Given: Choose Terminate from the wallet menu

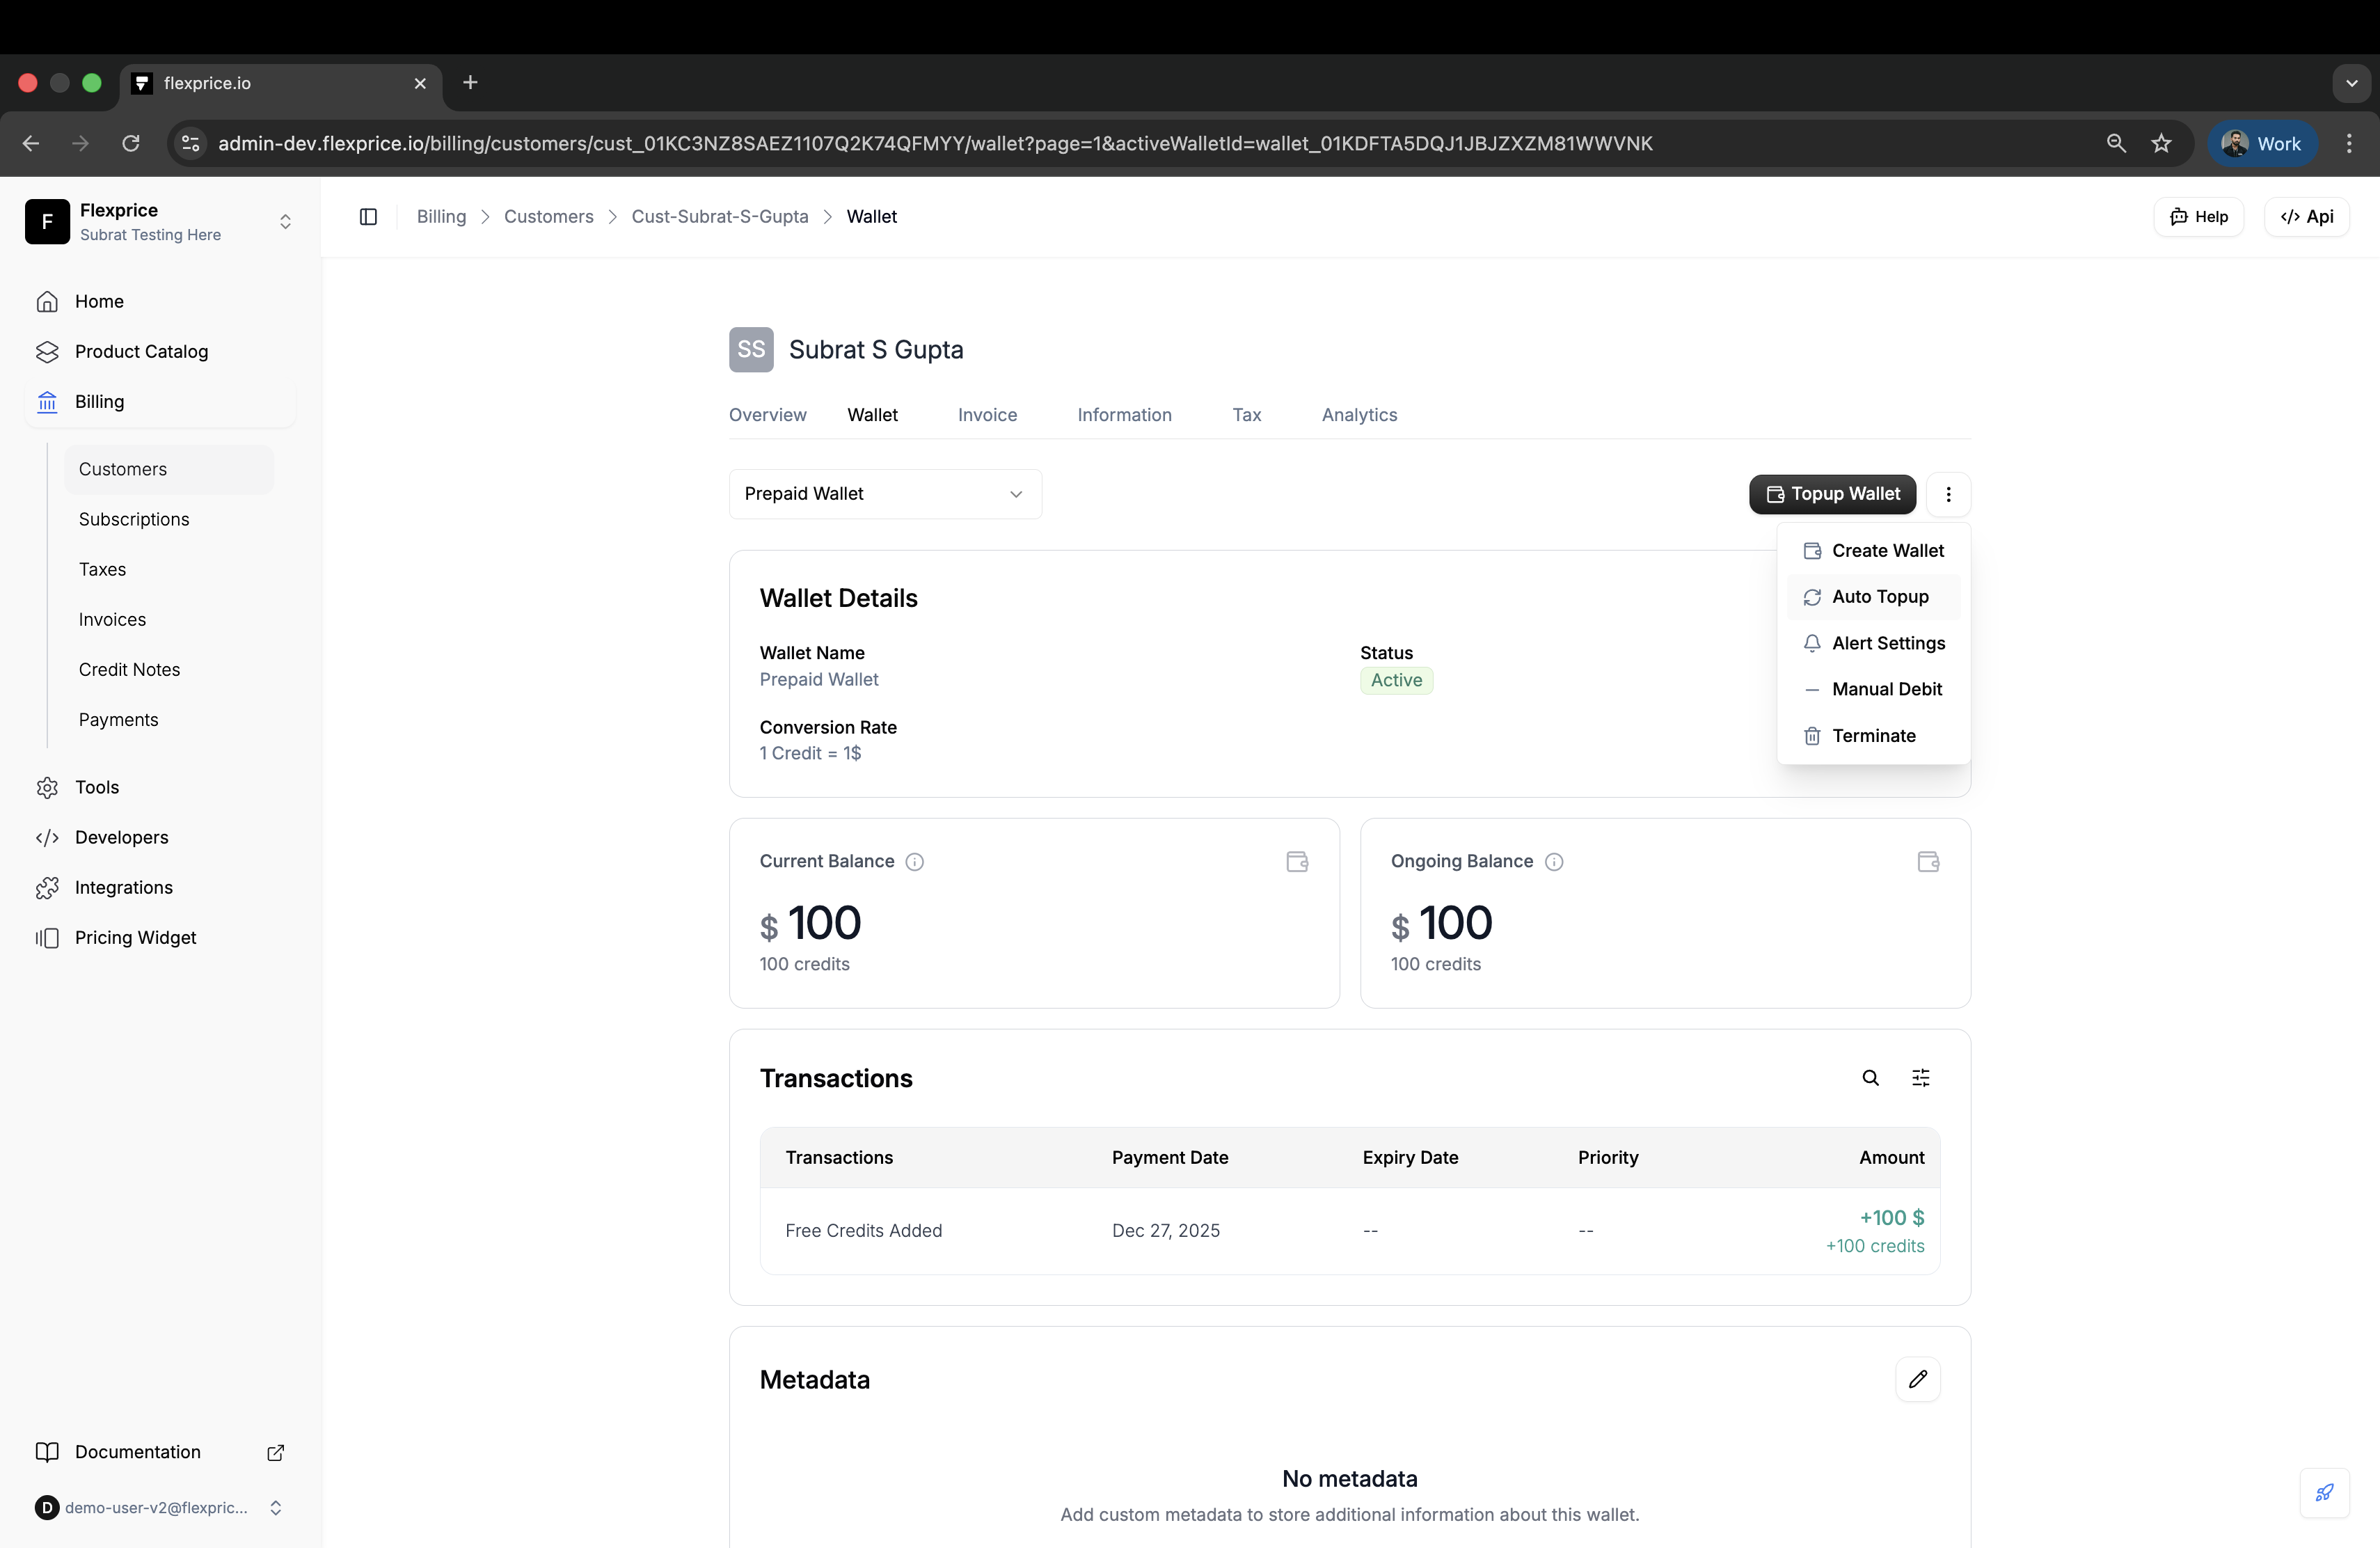Looking at the screenshot, I should [x=1872, y=735].
